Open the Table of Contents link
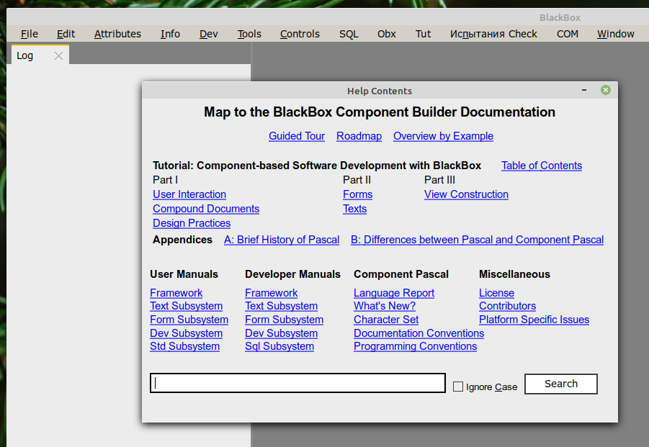This screenshot has width=649, height=447. click(542, 166)
